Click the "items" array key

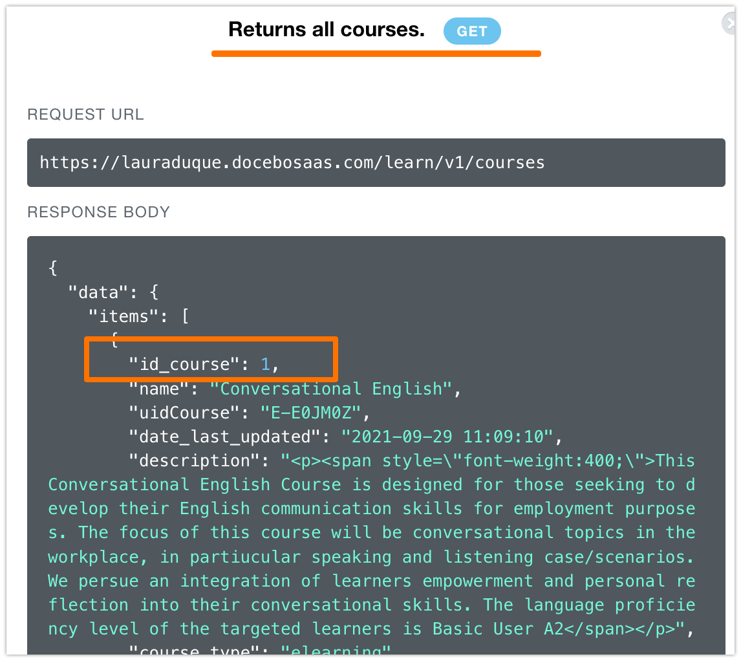(x=129, y=317)
